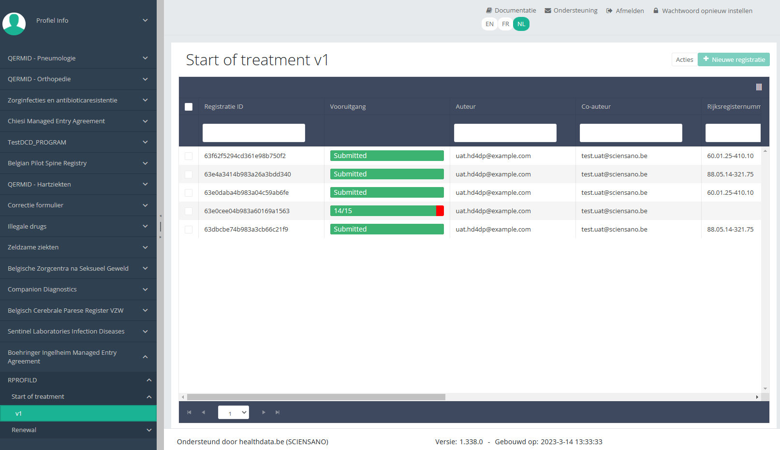Go to next page arrow in pager

(264, 412)
